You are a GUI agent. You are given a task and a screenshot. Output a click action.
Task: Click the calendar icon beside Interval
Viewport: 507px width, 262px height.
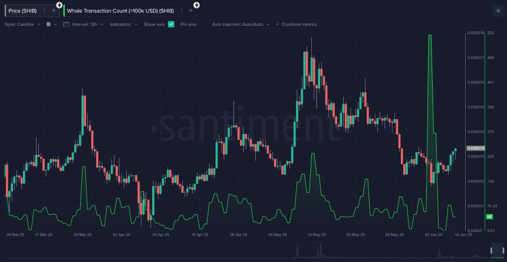[66, 24]
